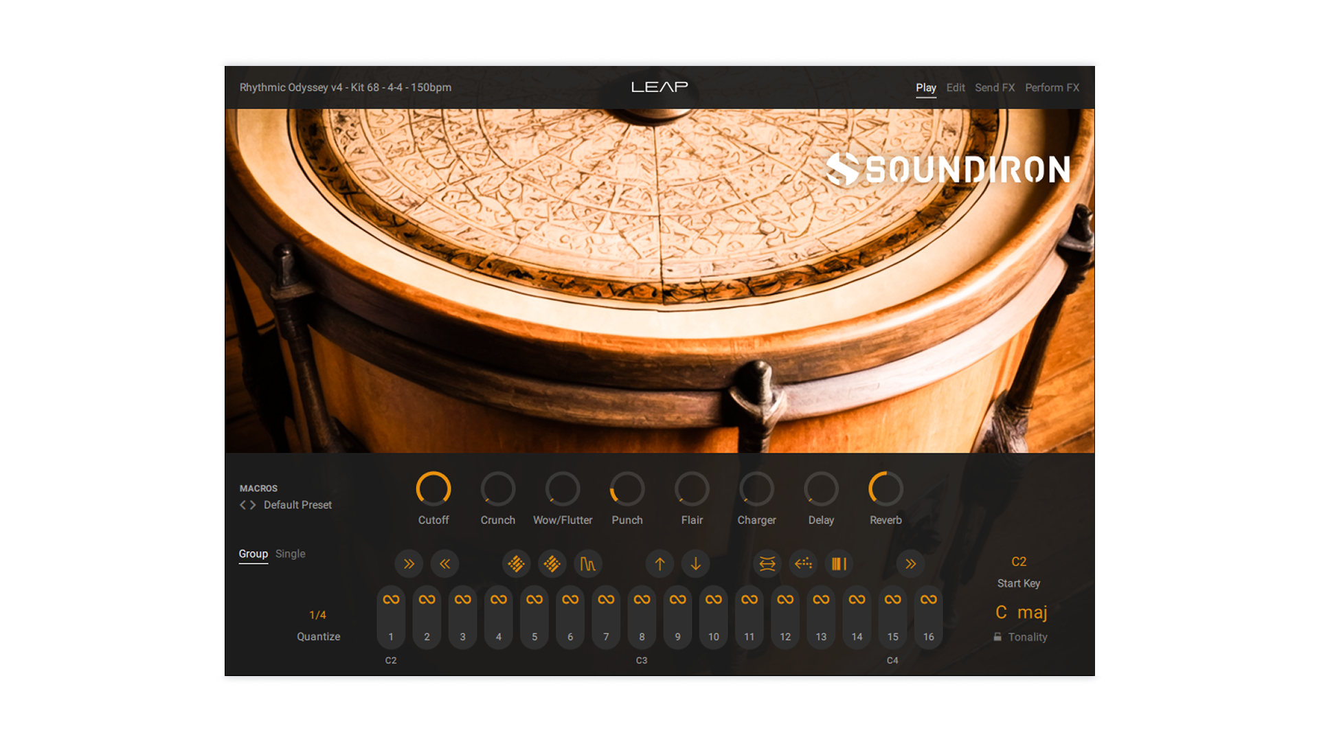This screenshot has width=1319, height=742.
Task: Adjust the Cutoff macro knob
Action: pos(433,489)
